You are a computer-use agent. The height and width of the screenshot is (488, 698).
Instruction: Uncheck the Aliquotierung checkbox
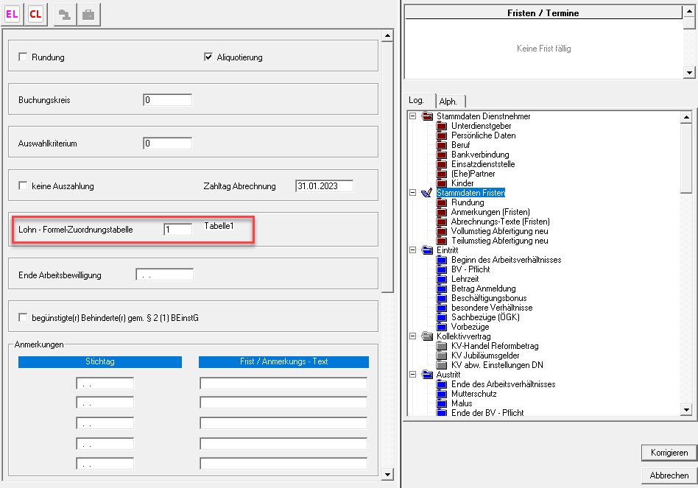(x=208, y=57)
